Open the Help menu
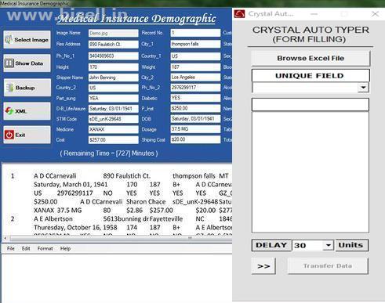 pos(65,248)
